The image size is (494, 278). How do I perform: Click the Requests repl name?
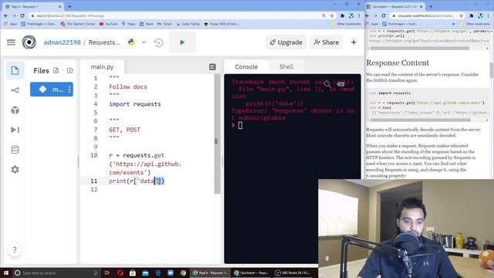(104, 42)
